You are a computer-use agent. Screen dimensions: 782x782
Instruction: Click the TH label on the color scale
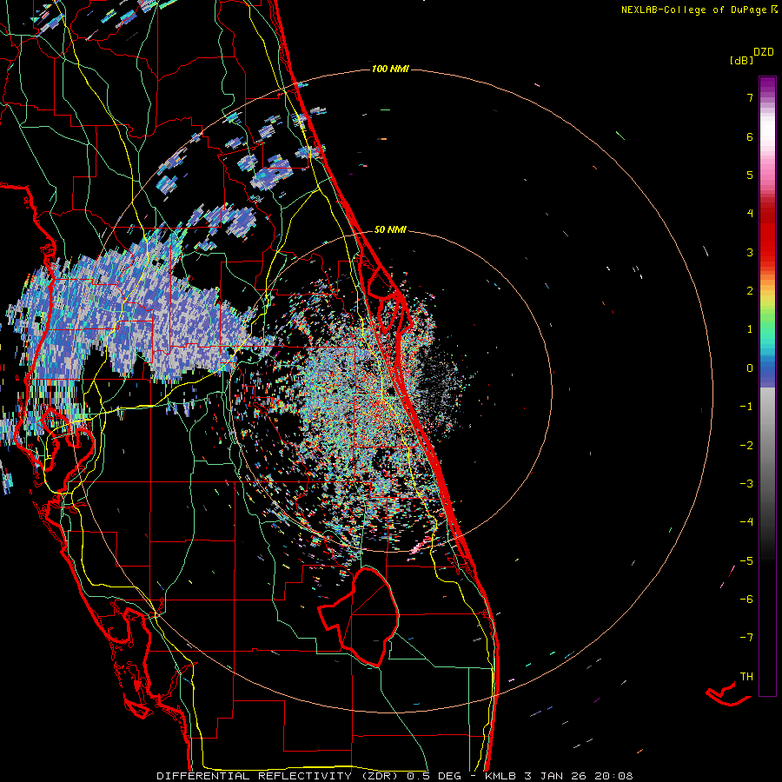pyautogui.click(x=746, y=677)
